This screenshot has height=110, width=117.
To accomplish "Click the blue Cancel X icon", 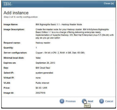I will click(101, 101).
